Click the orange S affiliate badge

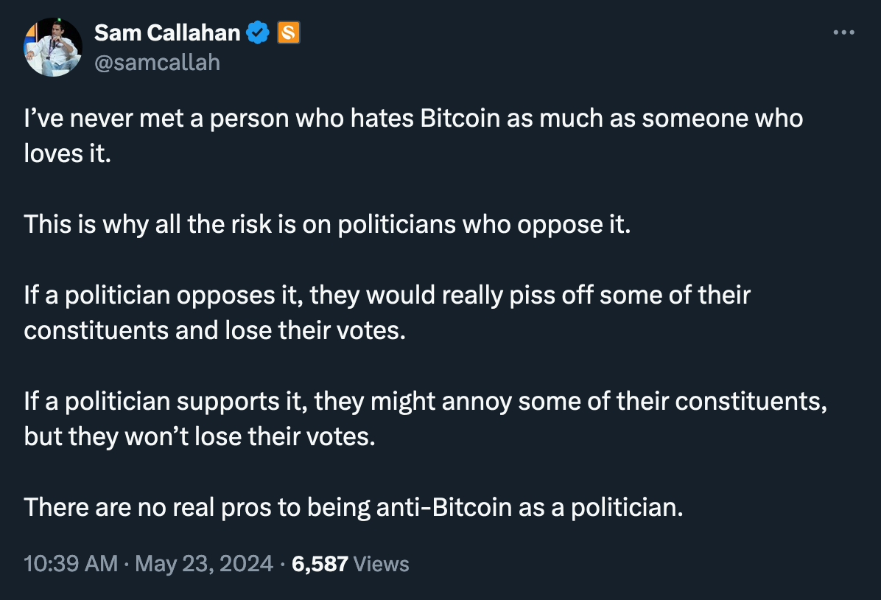288,32
